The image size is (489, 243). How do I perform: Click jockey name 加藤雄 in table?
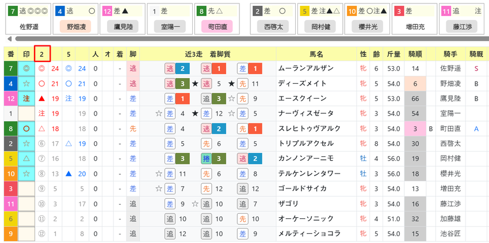[x=450, y=218]
